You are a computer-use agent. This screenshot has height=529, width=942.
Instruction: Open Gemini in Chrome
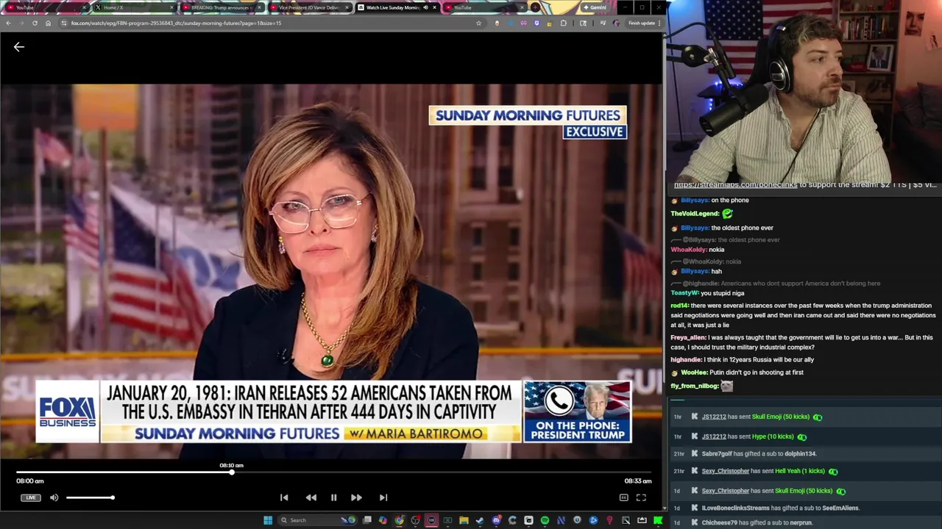coord(595,7)
